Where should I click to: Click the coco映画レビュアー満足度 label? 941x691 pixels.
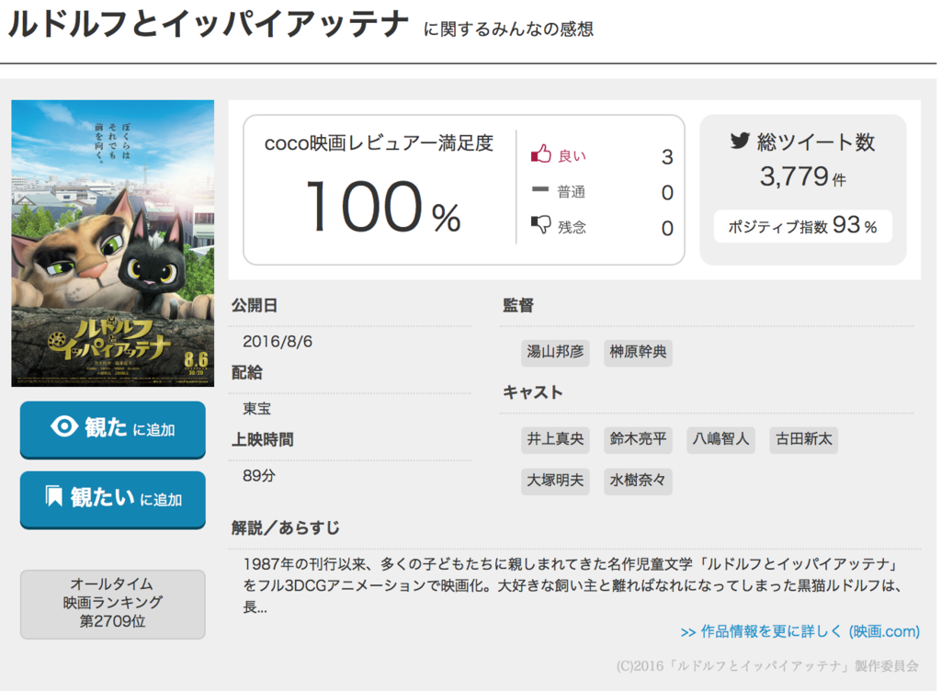tap(379, 143)
